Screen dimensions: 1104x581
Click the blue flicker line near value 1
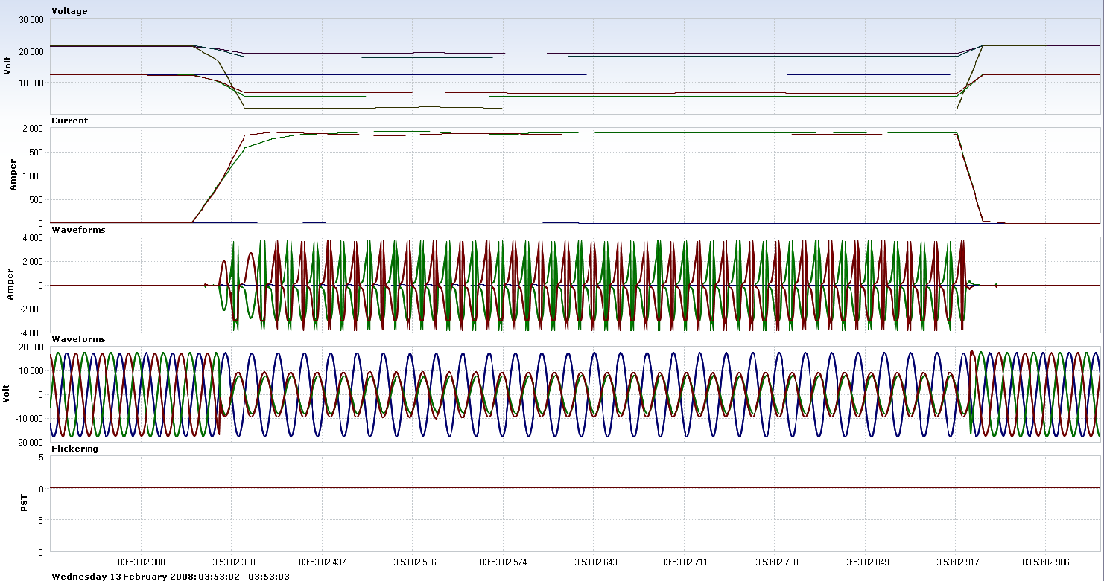pos(575,545)
